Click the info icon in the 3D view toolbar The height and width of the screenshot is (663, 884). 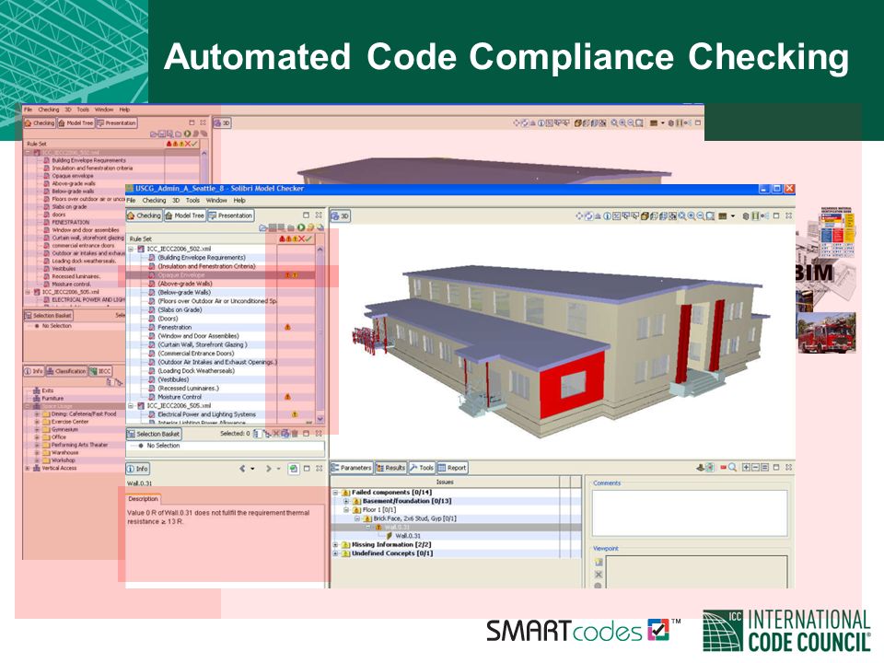click(607, 215)
